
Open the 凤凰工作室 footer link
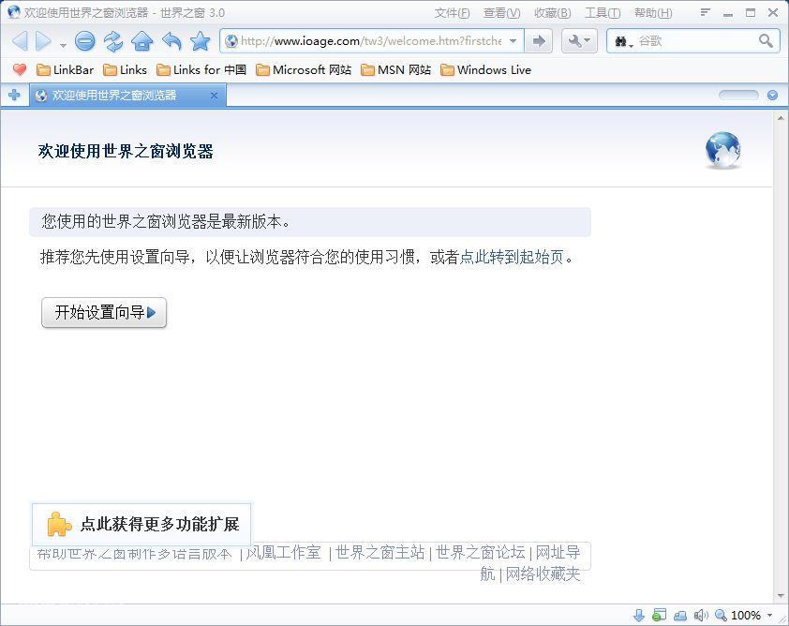tap(283, 553)
